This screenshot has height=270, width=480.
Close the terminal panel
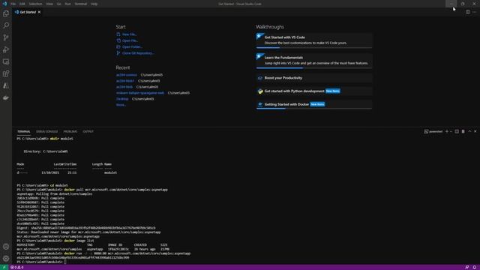tap(475, 132)
